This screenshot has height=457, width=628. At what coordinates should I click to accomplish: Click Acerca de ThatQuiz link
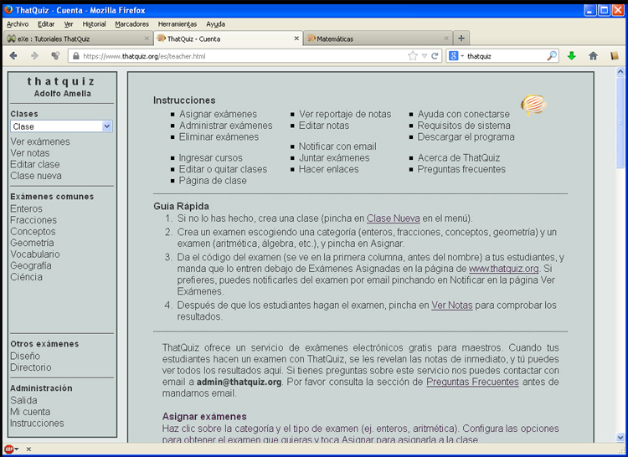tap(459, 158)
